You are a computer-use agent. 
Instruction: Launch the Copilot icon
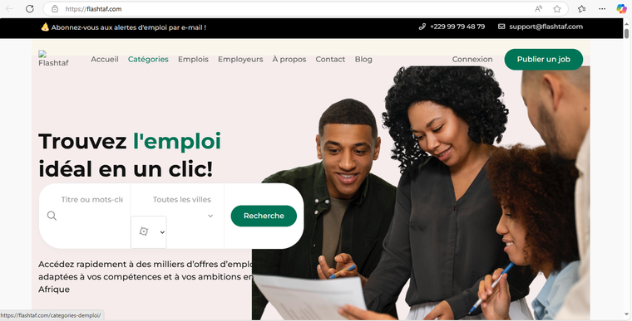point(621,9)
